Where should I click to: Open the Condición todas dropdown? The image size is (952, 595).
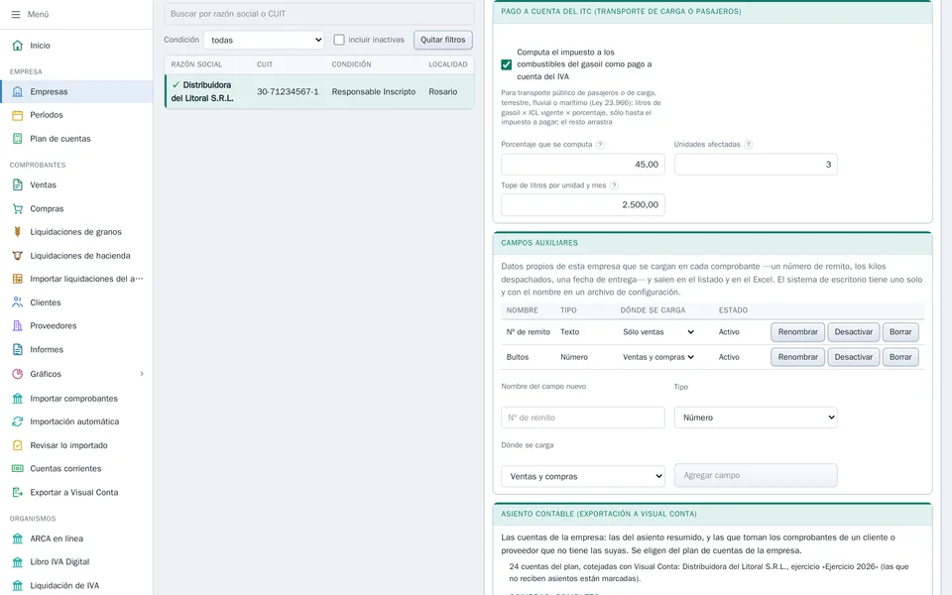click(264, 40)
